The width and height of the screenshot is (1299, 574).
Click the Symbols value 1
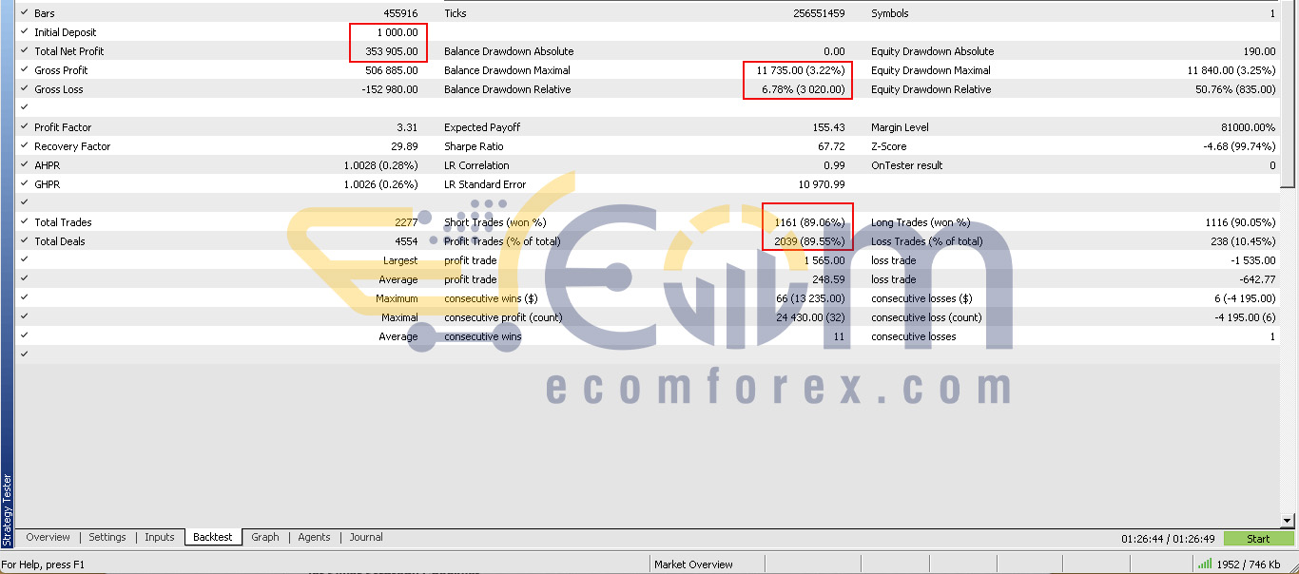1272,13
